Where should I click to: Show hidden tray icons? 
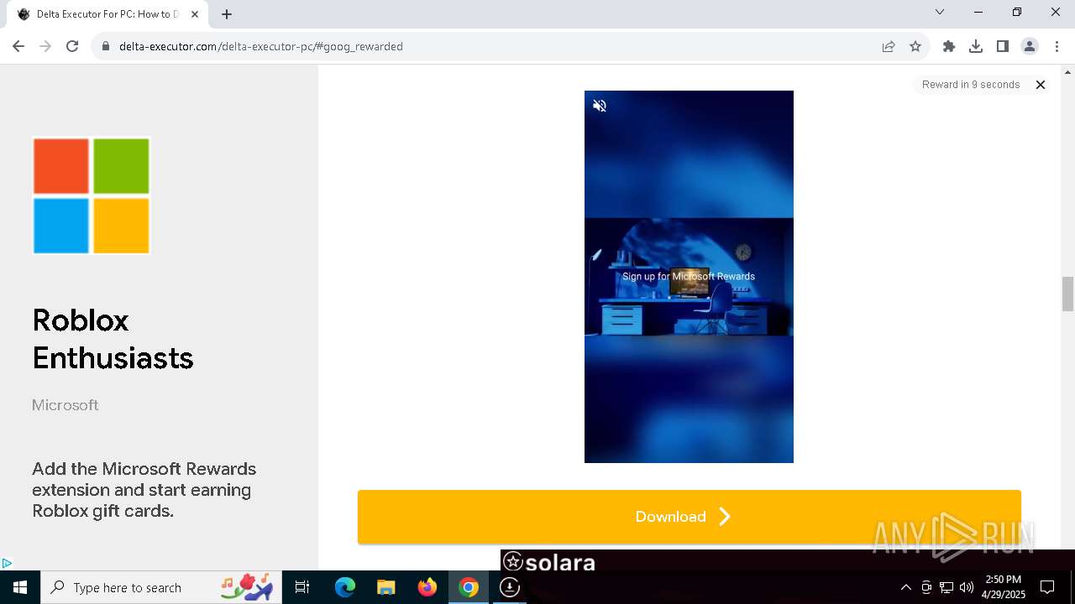click(x=906, y=587)
